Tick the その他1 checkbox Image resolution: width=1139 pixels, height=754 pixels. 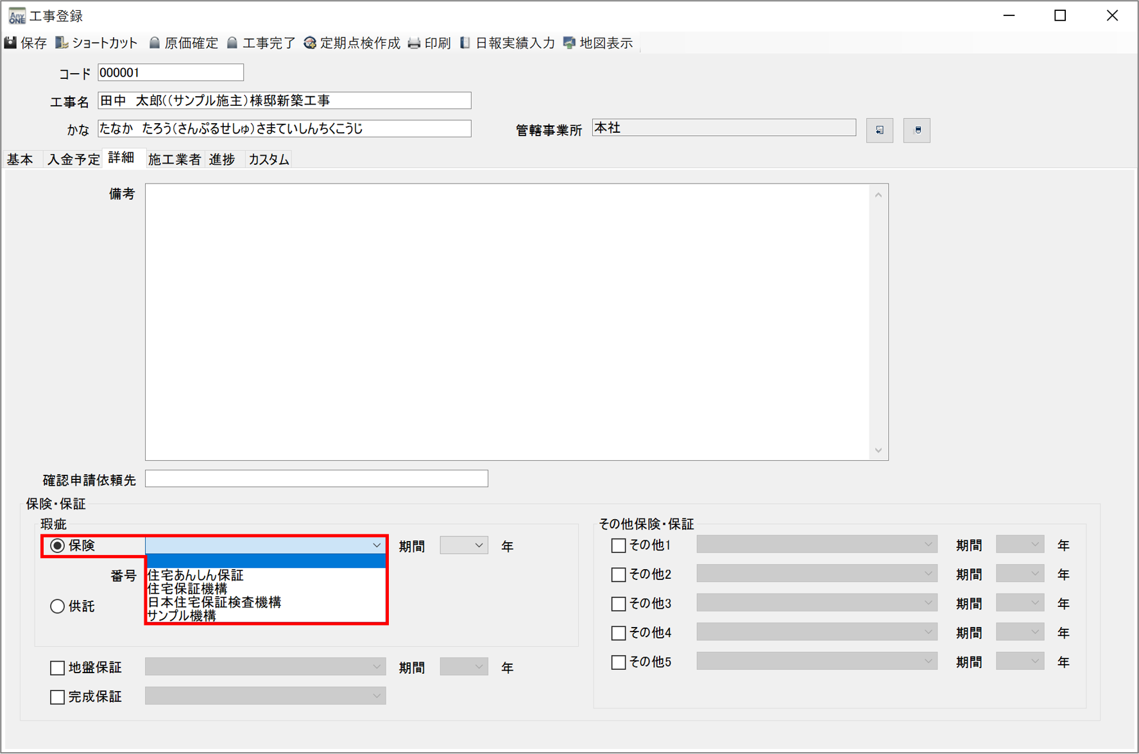tap(619, 545)
